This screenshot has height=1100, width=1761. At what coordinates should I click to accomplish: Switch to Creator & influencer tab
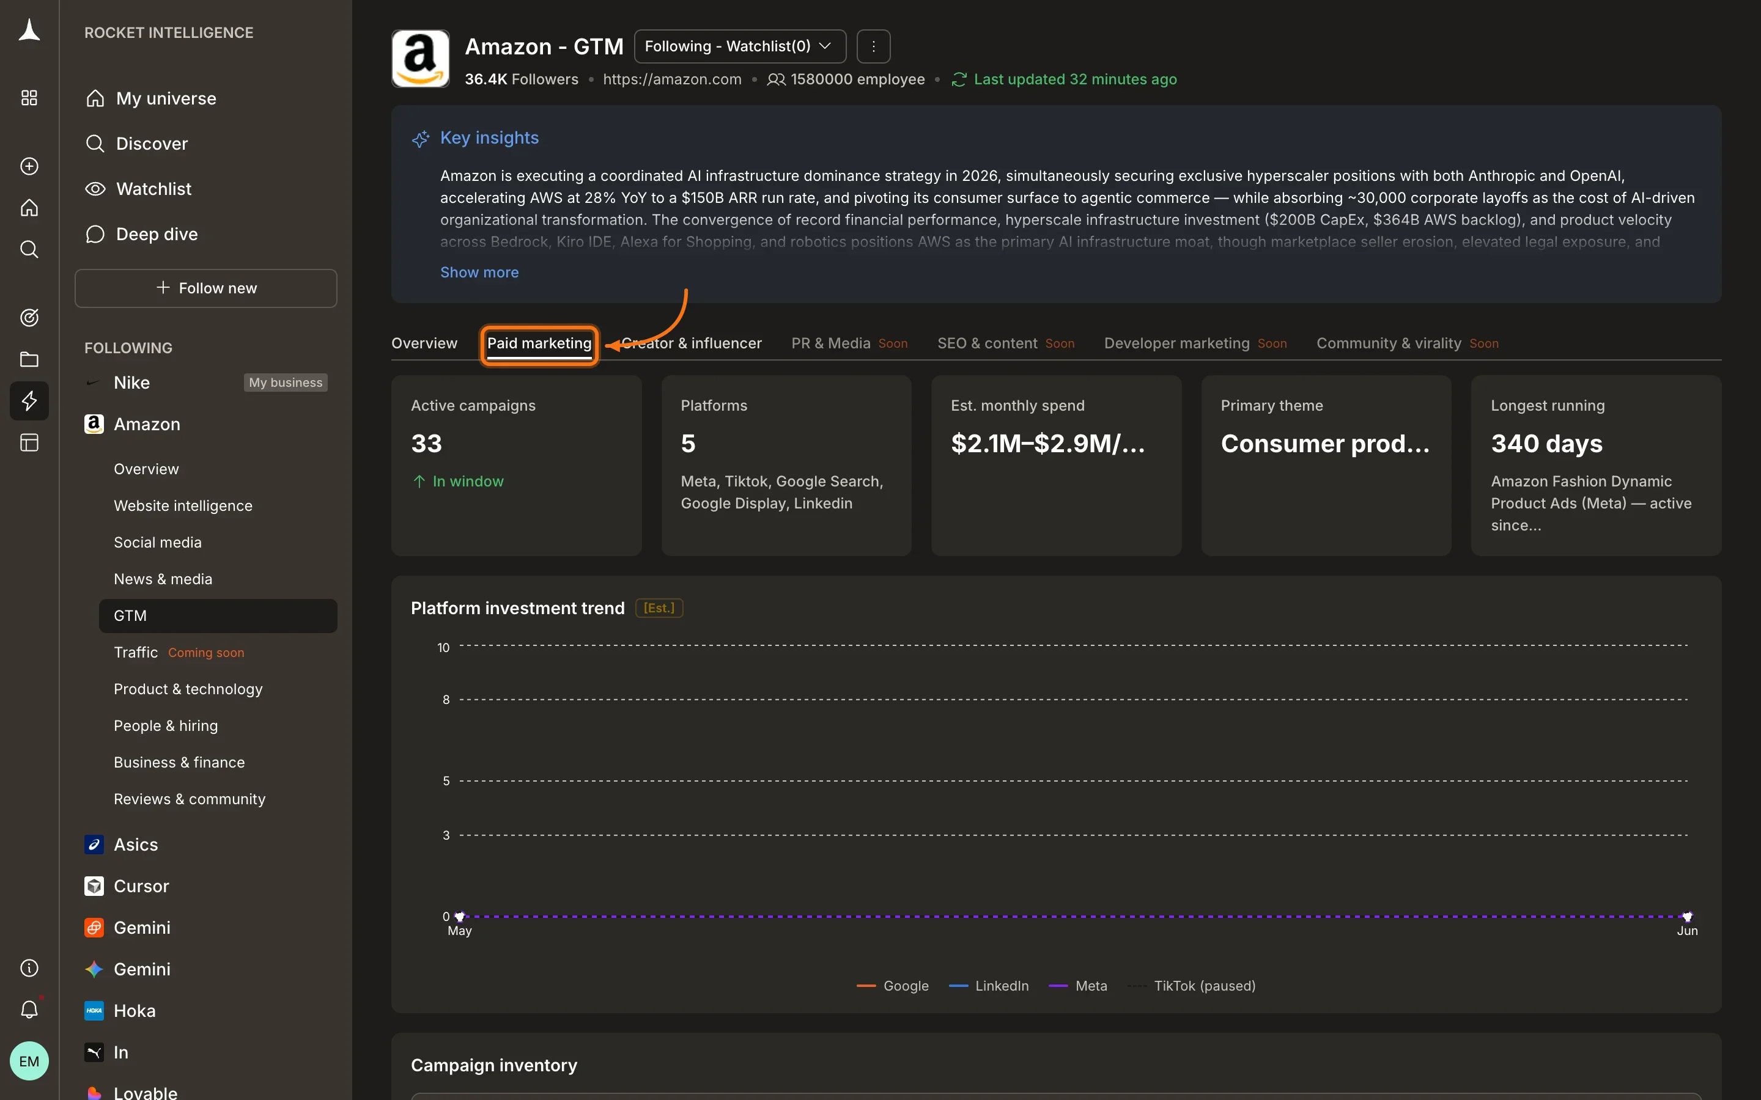[692, 343]
